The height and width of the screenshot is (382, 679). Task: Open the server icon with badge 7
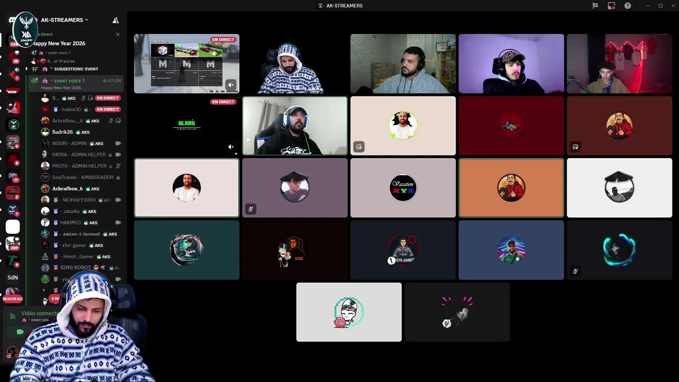[x=13, y=210]
